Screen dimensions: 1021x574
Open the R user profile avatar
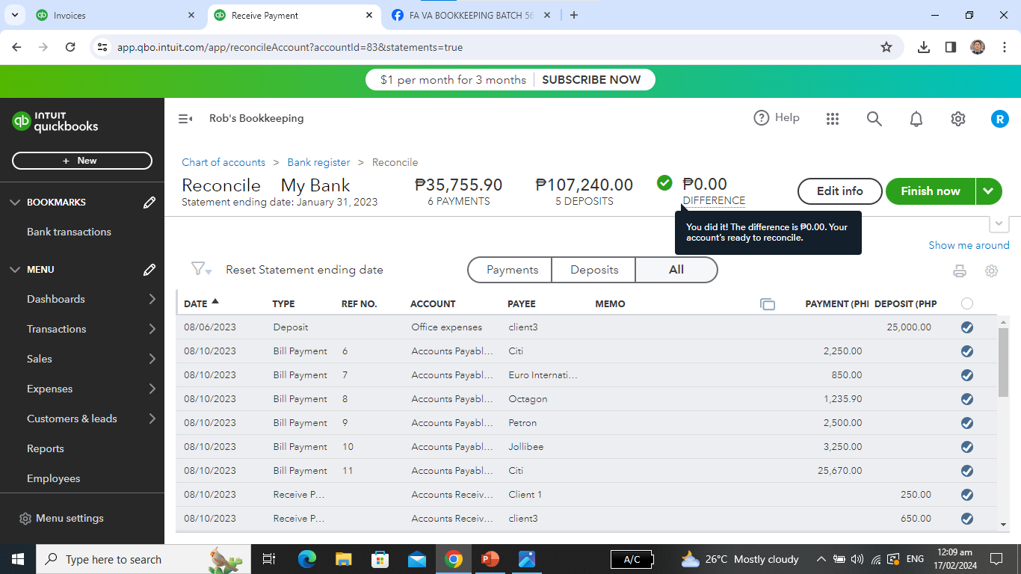1000,119
